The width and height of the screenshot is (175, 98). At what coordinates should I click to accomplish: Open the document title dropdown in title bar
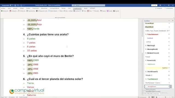pos(61,5)
